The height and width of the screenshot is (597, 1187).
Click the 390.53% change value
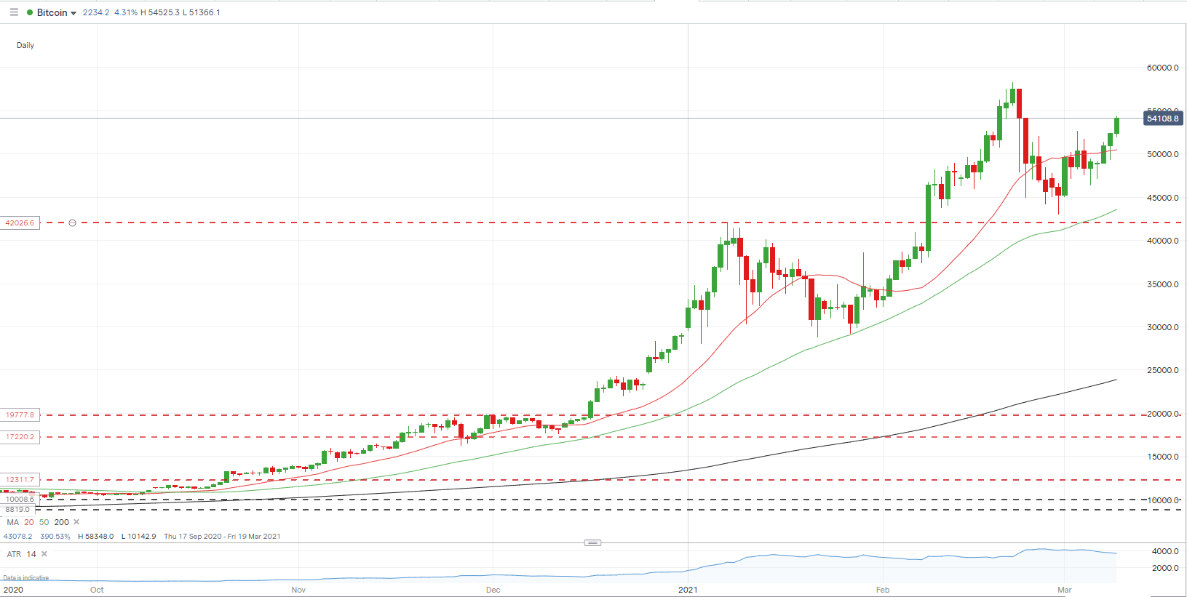55,537
